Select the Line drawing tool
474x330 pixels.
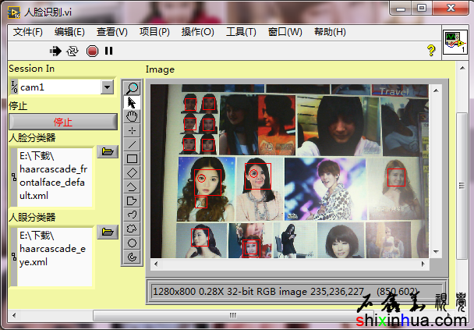(133, 144)
